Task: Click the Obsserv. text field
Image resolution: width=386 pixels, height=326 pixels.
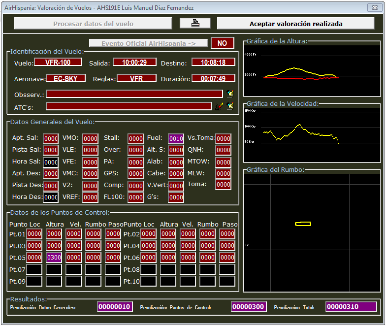Action: pyautogui.click(x=134, y=94)
